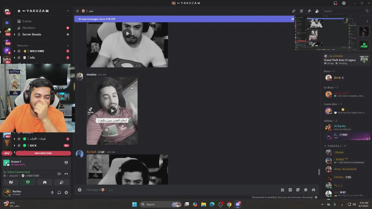This screenshot has width=372, height=209.
Task: Open apps controller icon in message bar
Action: point(314,190)
